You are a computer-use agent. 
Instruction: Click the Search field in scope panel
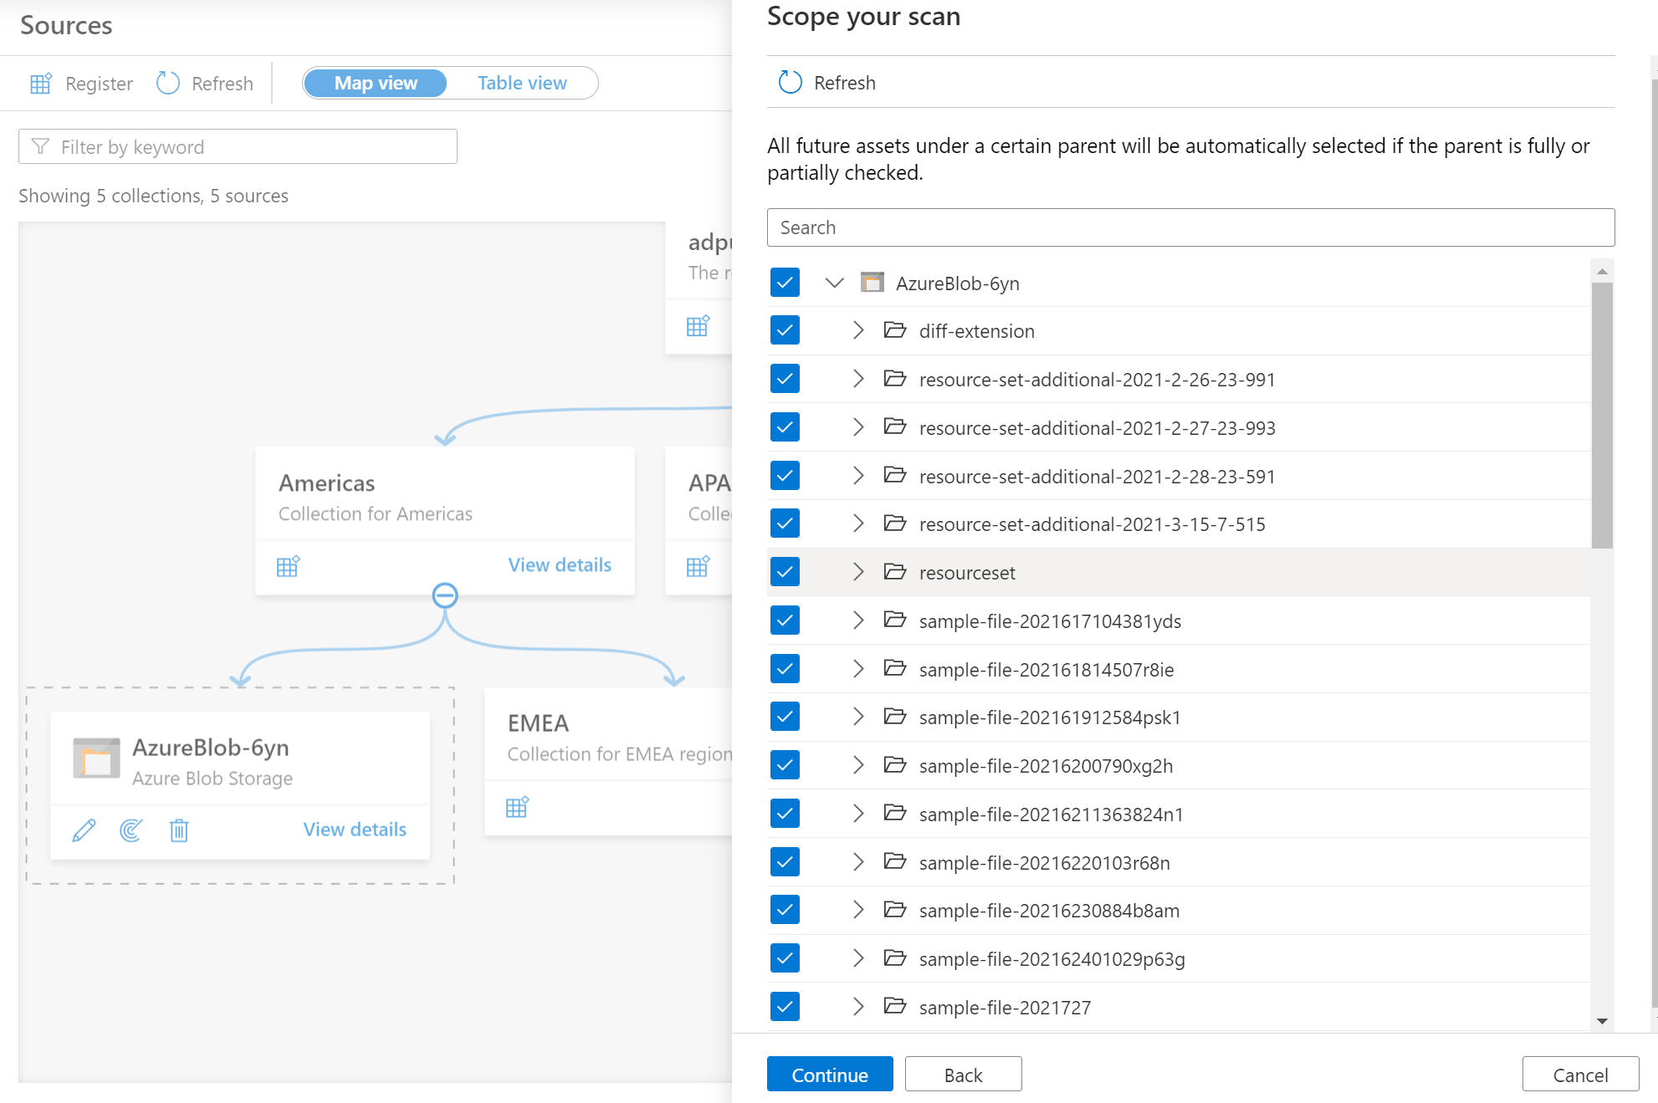[1190, 227]
